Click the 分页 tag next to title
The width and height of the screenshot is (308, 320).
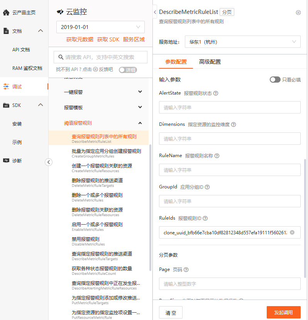pyautogui.click(x=227, y=12)
